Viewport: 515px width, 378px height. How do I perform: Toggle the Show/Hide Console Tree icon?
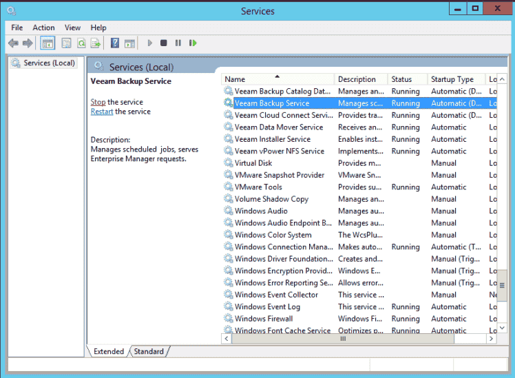(48, 43)
